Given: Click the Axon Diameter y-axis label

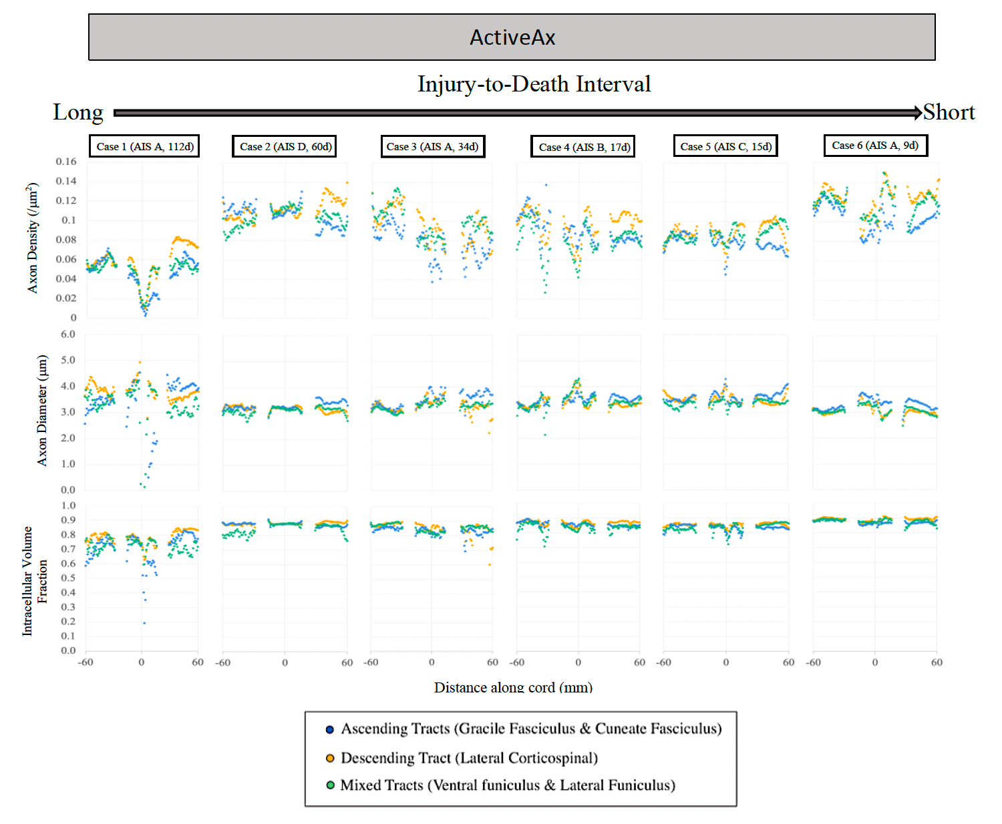Looking at the screenshot, I should click(42, 410).
